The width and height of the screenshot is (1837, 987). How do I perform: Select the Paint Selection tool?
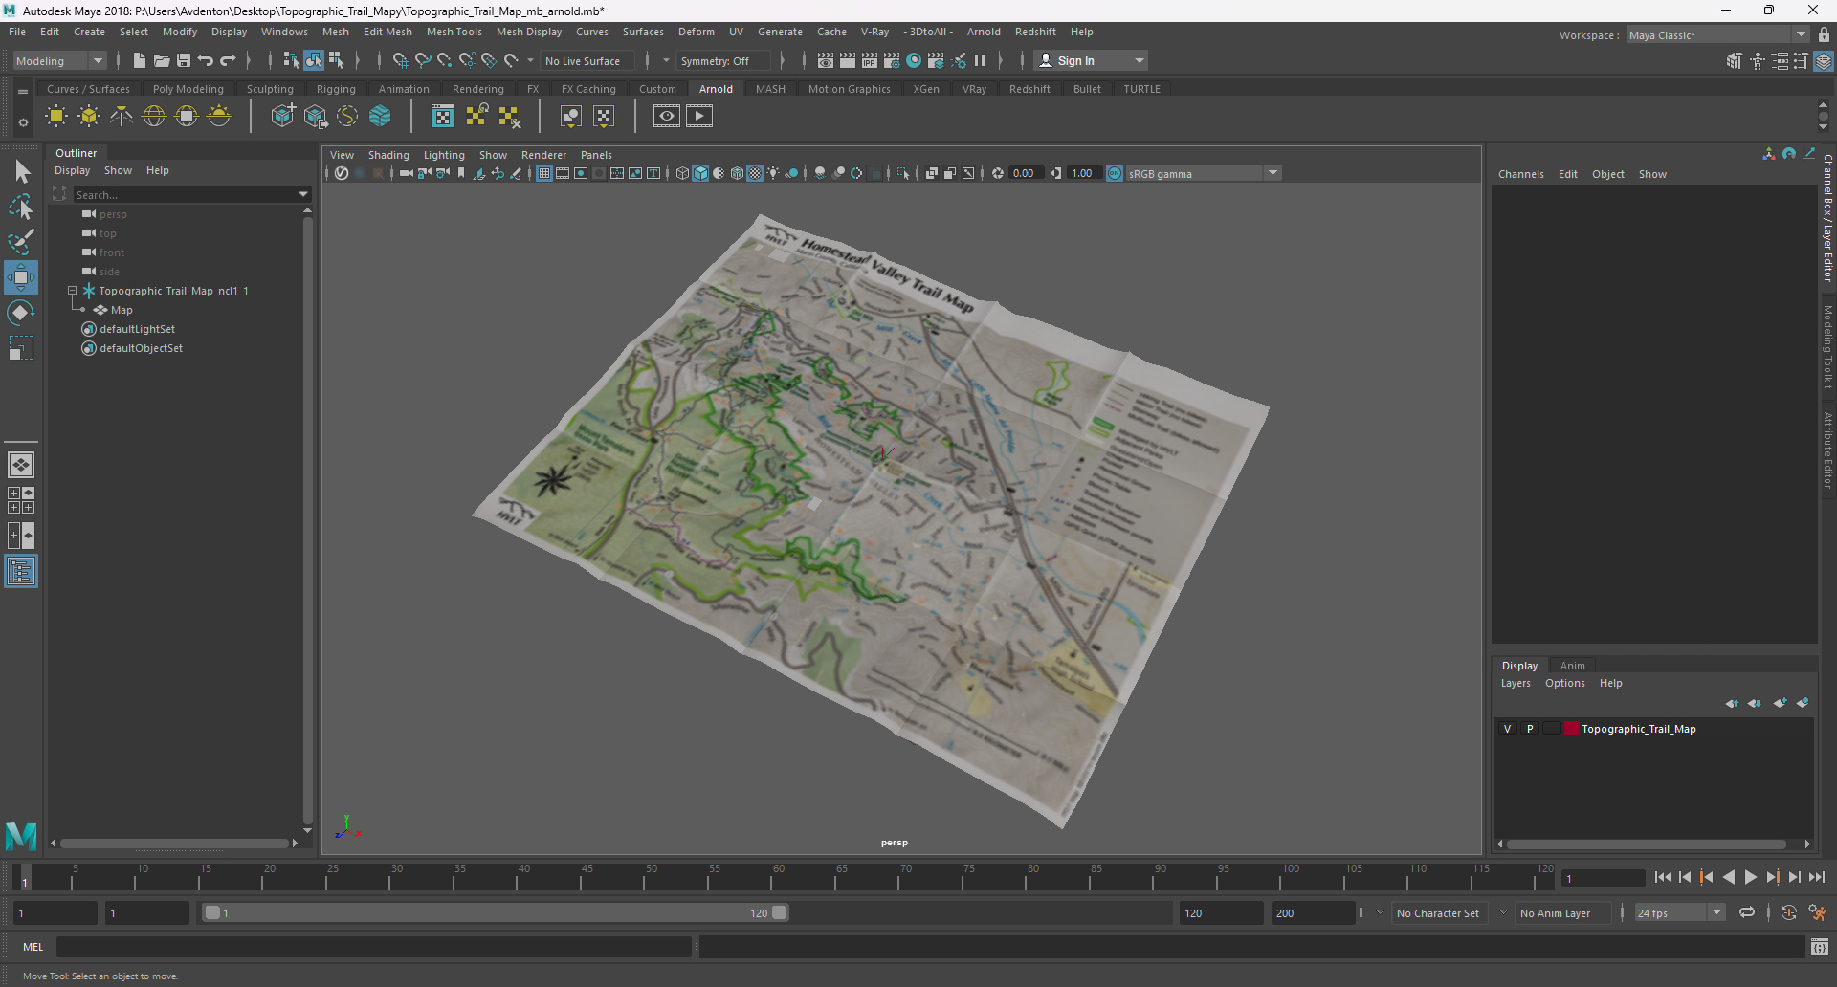(21, 241)
